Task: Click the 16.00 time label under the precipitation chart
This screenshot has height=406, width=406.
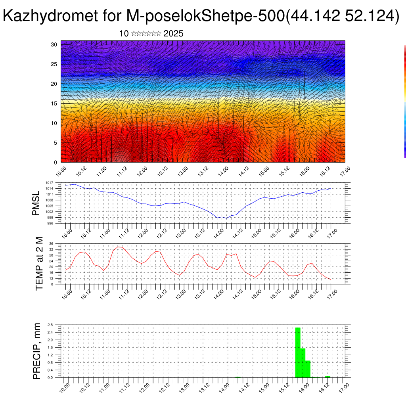Action: (304, 388)
